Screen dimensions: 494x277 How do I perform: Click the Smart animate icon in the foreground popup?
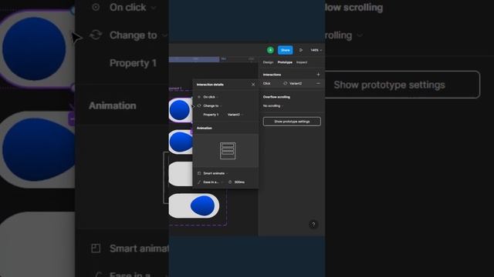199,173
